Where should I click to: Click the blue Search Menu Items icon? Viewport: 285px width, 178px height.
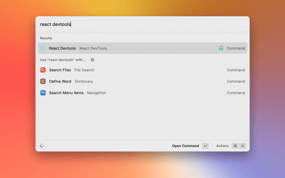pos(43,93)
